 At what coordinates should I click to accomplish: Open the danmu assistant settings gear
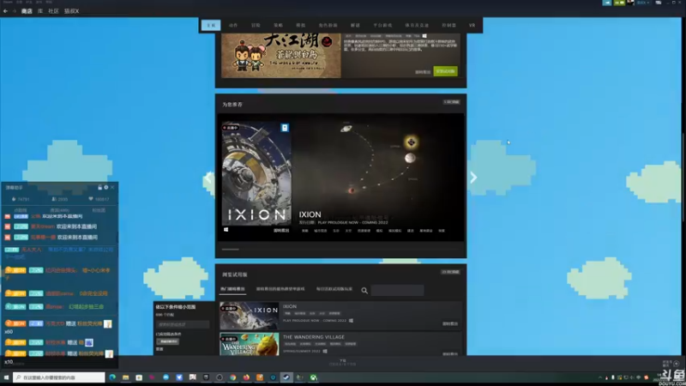click(105, 187)
